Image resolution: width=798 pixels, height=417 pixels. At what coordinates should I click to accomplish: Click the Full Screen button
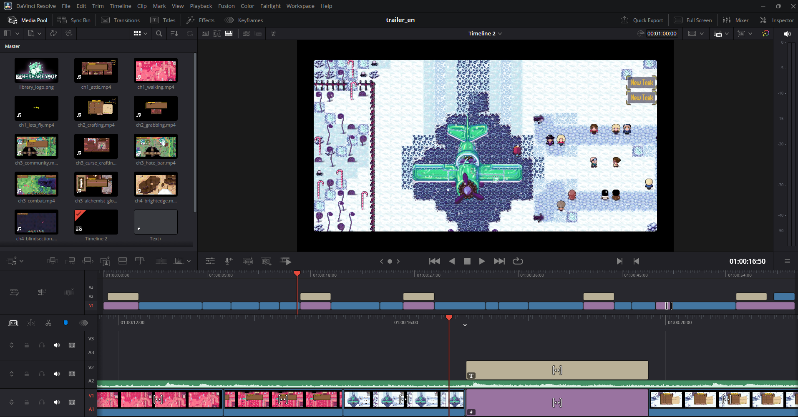tap(693, 20)
